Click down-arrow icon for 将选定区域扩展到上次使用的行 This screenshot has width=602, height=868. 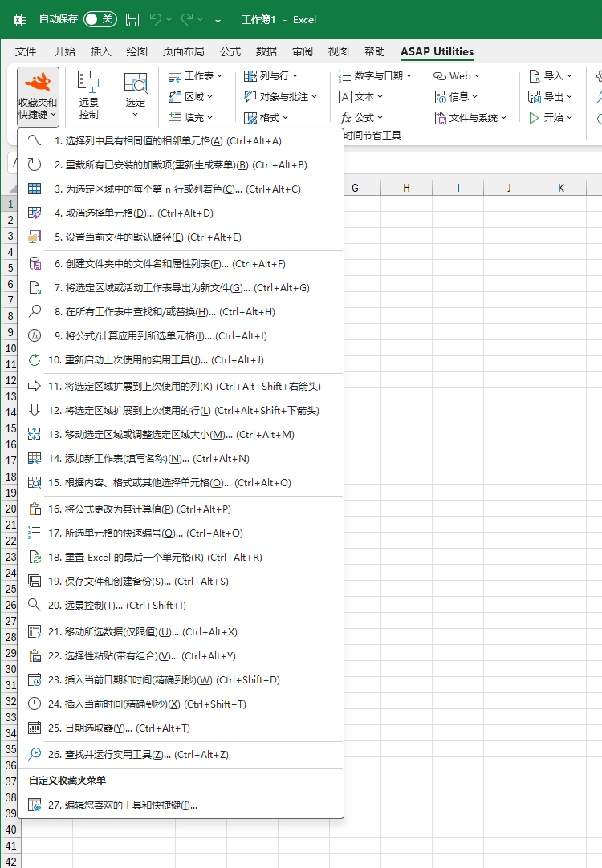click(35, 410)
